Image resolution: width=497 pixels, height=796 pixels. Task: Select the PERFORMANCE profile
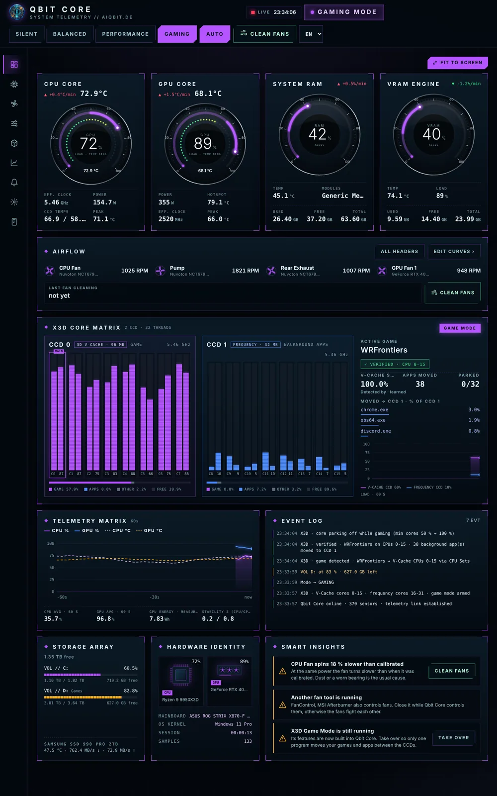click(x=125, y=34)
